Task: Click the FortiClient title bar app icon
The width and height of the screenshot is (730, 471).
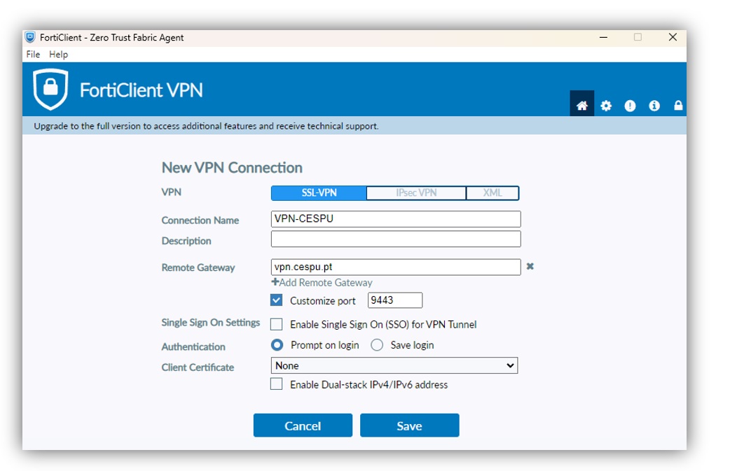Action: point(30,37)
